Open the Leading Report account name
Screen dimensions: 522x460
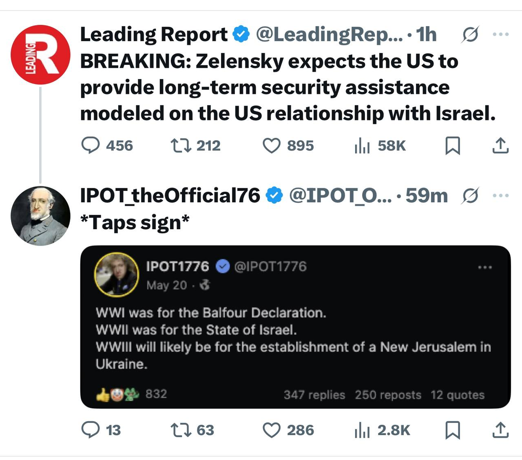[x=154, y=35]
